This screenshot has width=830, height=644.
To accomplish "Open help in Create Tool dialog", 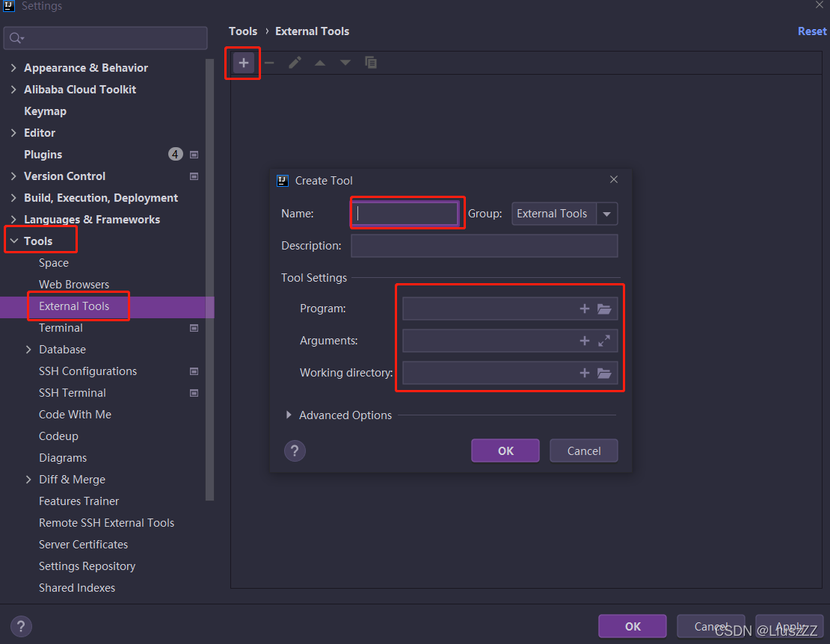I will tap(295, 451).
